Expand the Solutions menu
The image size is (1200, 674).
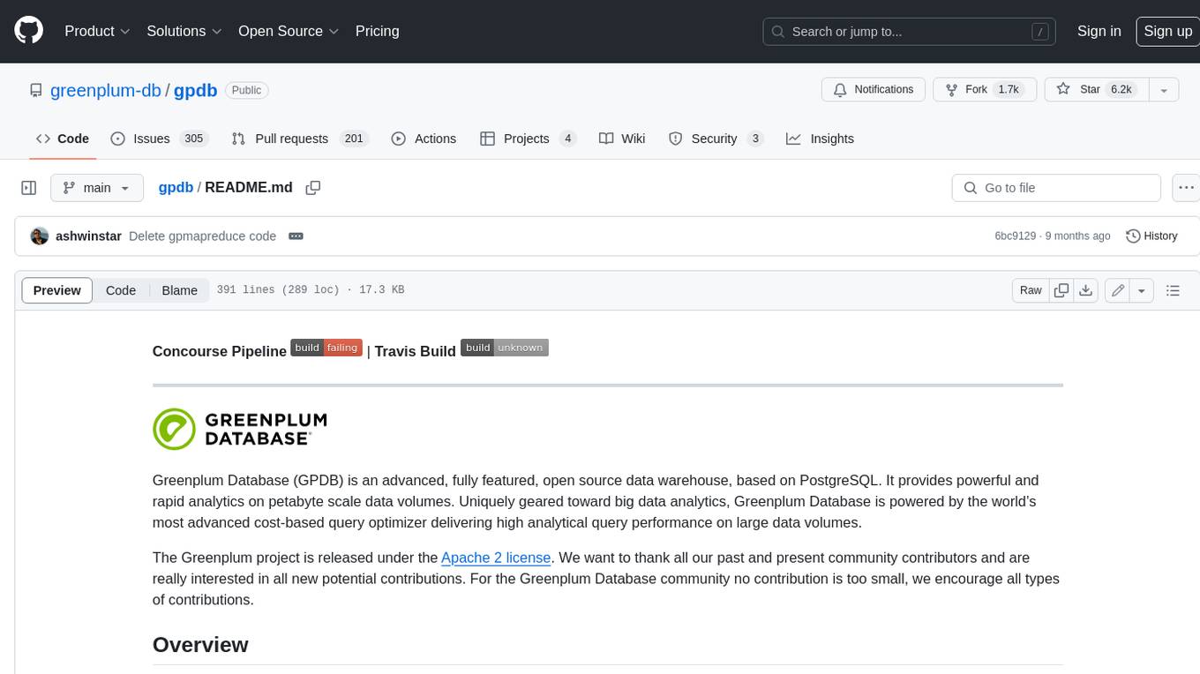point(184,31)
